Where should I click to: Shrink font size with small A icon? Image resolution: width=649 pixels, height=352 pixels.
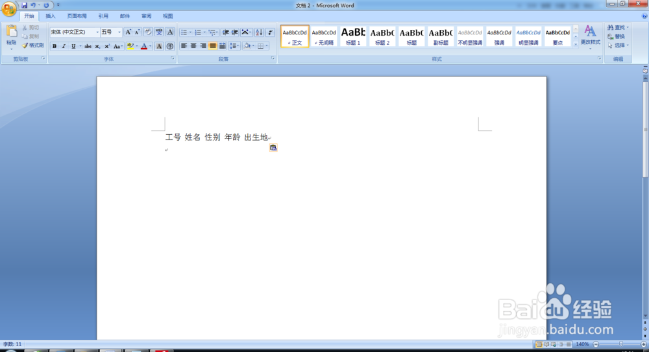(137, 32)
